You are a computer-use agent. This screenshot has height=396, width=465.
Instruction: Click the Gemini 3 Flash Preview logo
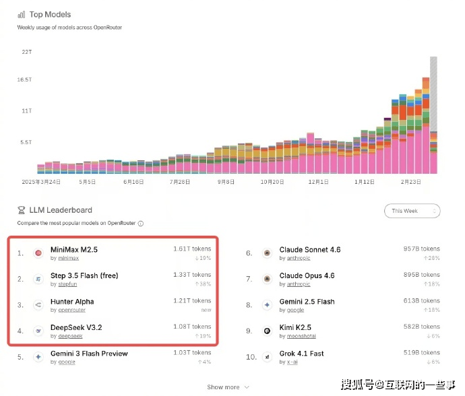click(38, 357)
